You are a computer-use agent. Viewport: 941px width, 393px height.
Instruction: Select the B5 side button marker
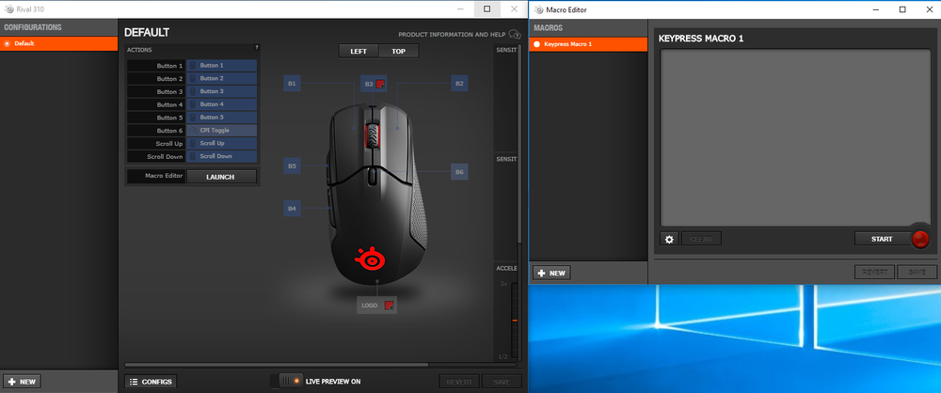click(x=292, y=166)
